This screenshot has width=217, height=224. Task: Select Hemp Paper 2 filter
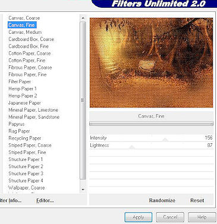point(23,96)
